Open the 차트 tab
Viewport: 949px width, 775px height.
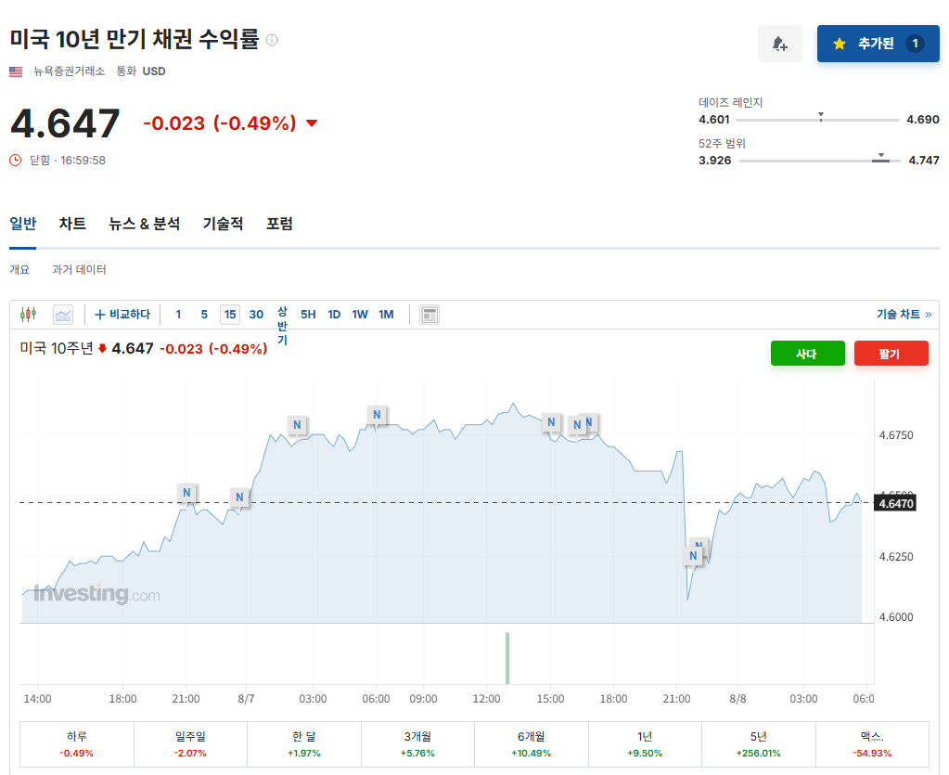(x=72, y=224)
